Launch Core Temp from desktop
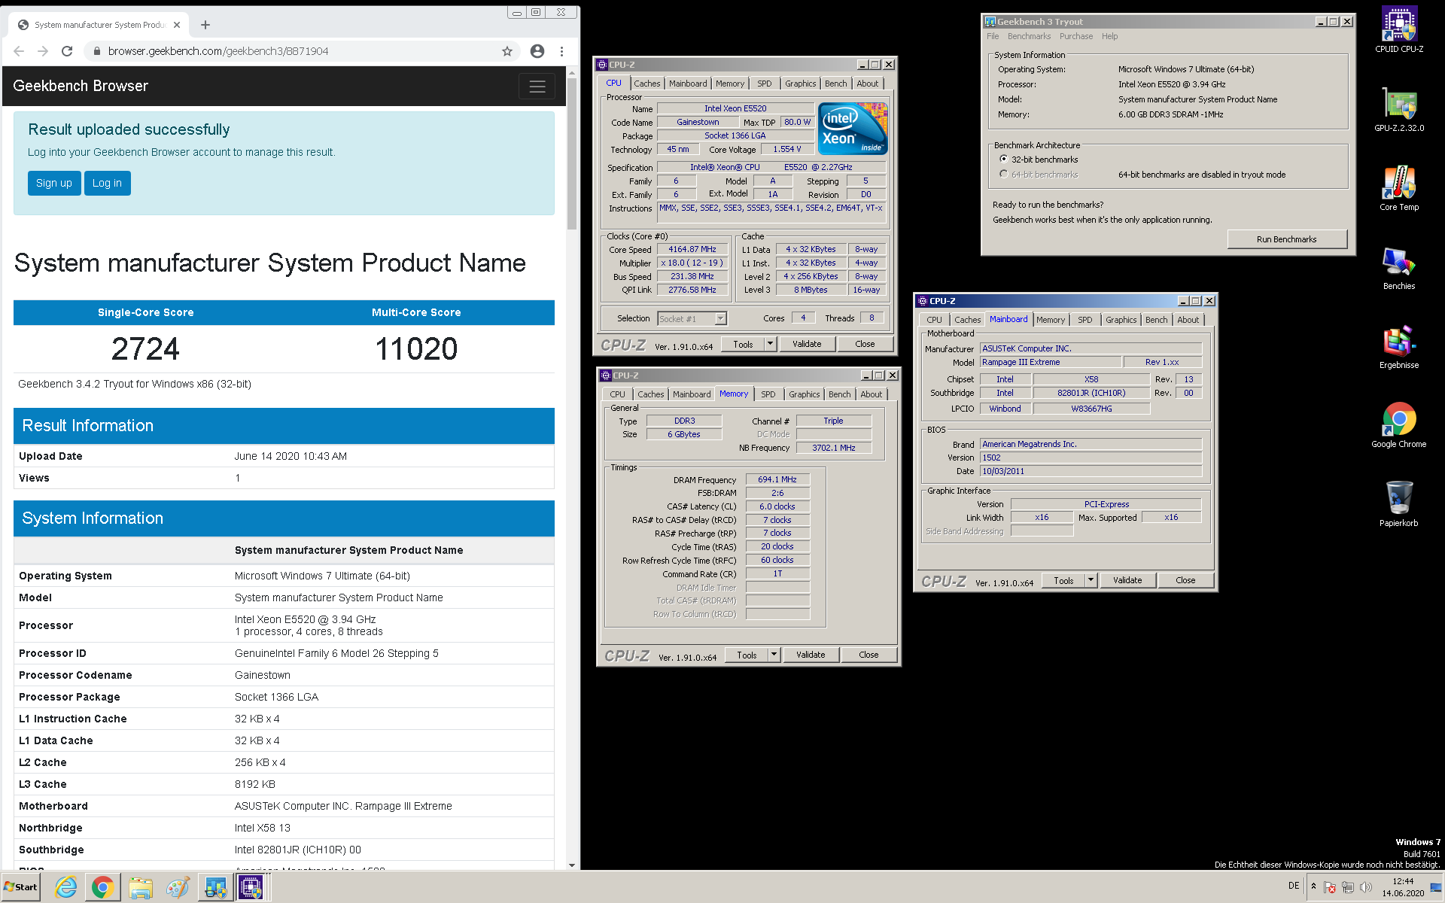This screenshot has height=903, width=1445. 1398,188
